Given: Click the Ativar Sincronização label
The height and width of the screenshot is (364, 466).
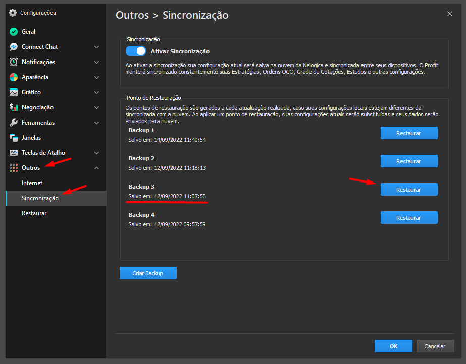Looking at the screenshot, I should tap(180, 51).
